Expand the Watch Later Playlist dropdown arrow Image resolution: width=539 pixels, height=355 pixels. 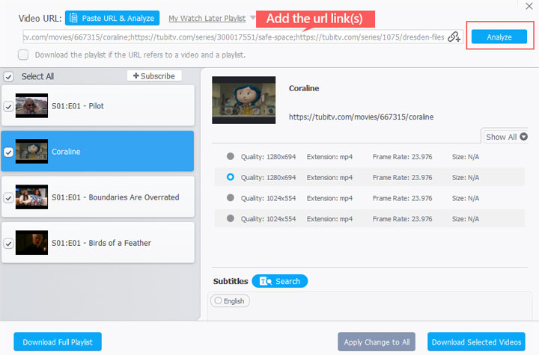point(253,17)
